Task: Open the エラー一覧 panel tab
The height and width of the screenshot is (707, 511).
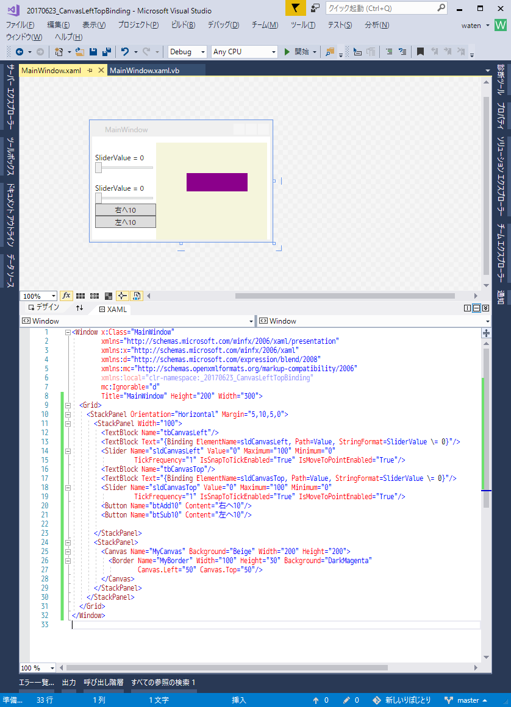Action: [x=36, y=682]
